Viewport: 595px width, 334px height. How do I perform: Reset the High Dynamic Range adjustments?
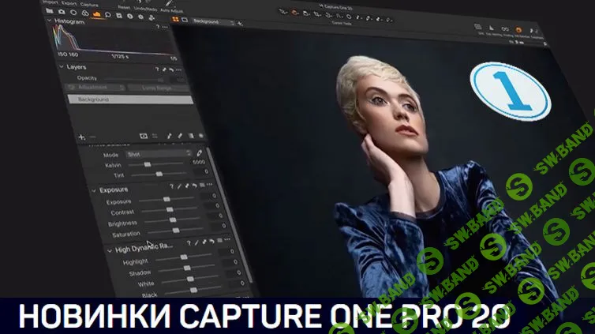click(211, 241)
